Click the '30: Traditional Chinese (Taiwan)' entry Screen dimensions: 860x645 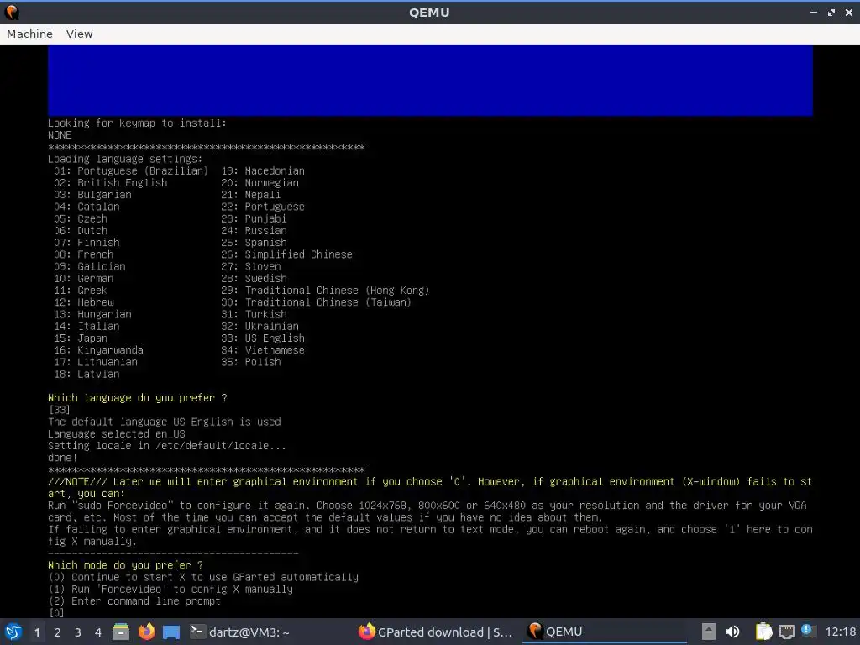(316, 302)
